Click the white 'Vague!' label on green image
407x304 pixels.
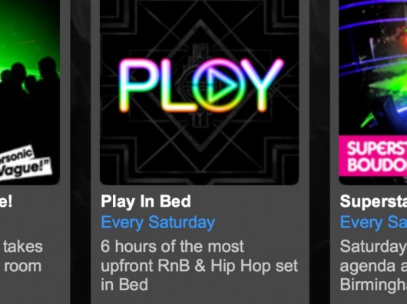(x=25, y=169)
